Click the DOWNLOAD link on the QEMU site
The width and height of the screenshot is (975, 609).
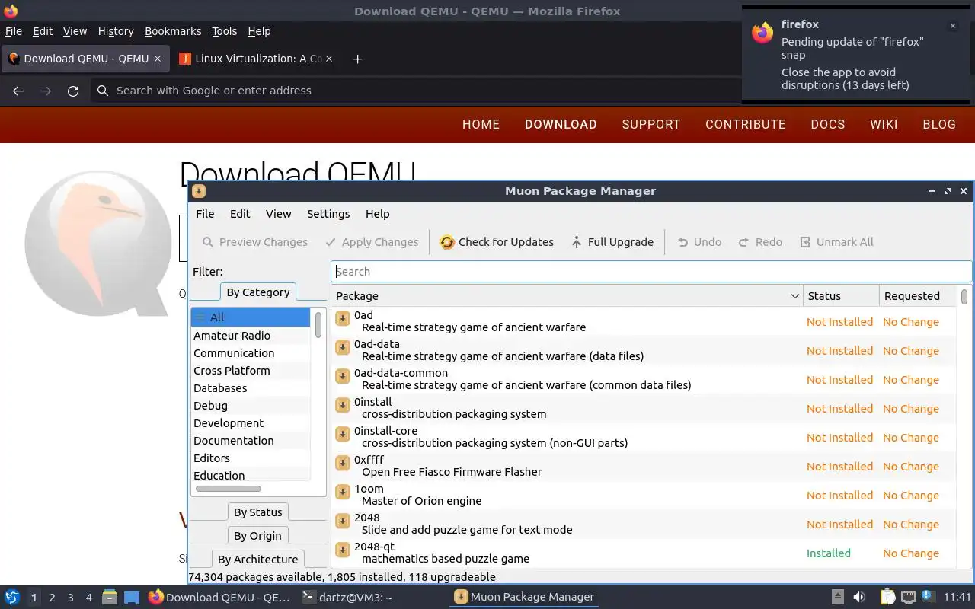(x=561, y=124)
